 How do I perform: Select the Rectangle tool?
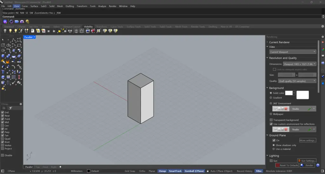click(19, 45)
